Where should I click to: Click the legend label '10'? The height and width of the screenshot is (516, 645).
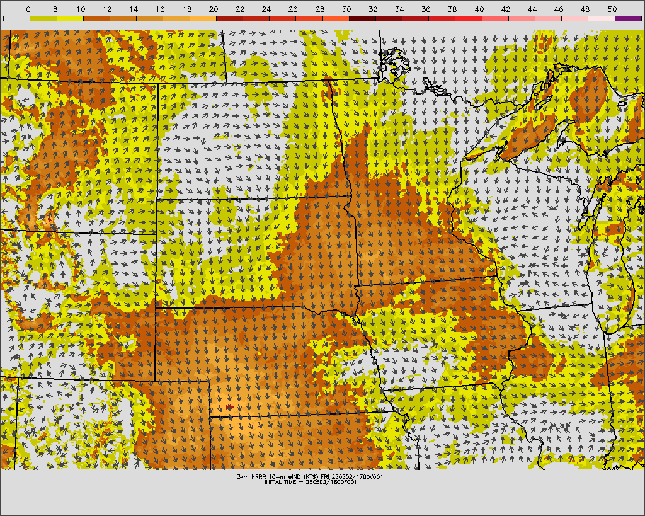pyautogui.click(x=81, y=9)
